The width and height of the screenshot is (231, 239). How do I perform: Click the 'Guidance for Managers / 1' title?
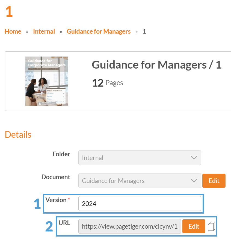coord(156,65)
